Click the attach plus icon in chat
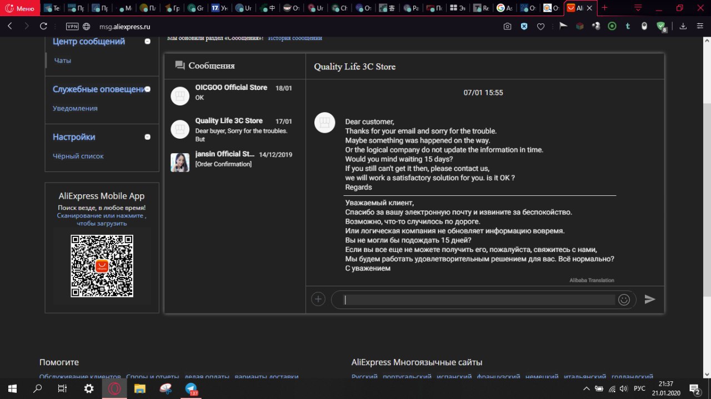Image resolution: width=711 pixels, height=399 pixels. click(318, 299)
